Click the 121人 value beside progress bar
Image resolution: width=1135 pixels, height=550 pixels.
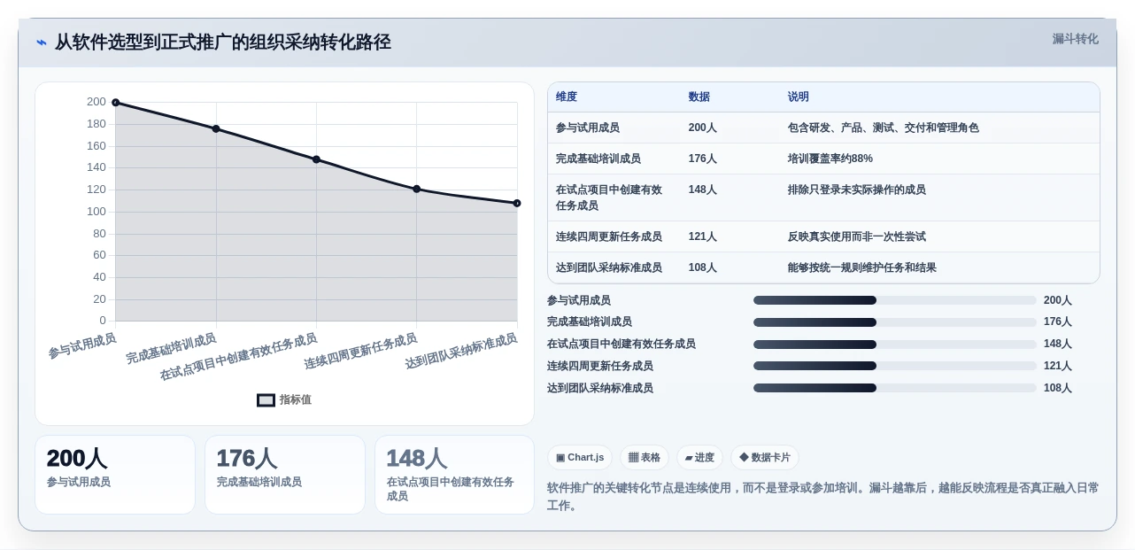click(x=1058, y=366)
